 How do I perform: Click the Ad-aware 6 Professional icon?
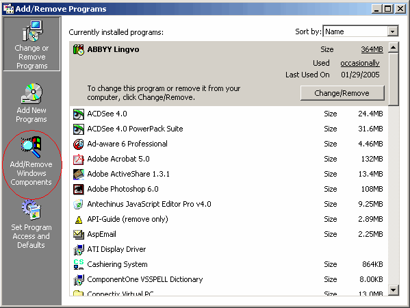pyautogui.click(x=79, y=144)
